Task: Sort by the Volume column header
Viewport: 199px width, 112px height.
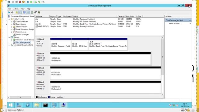Action: coord(42,16)
